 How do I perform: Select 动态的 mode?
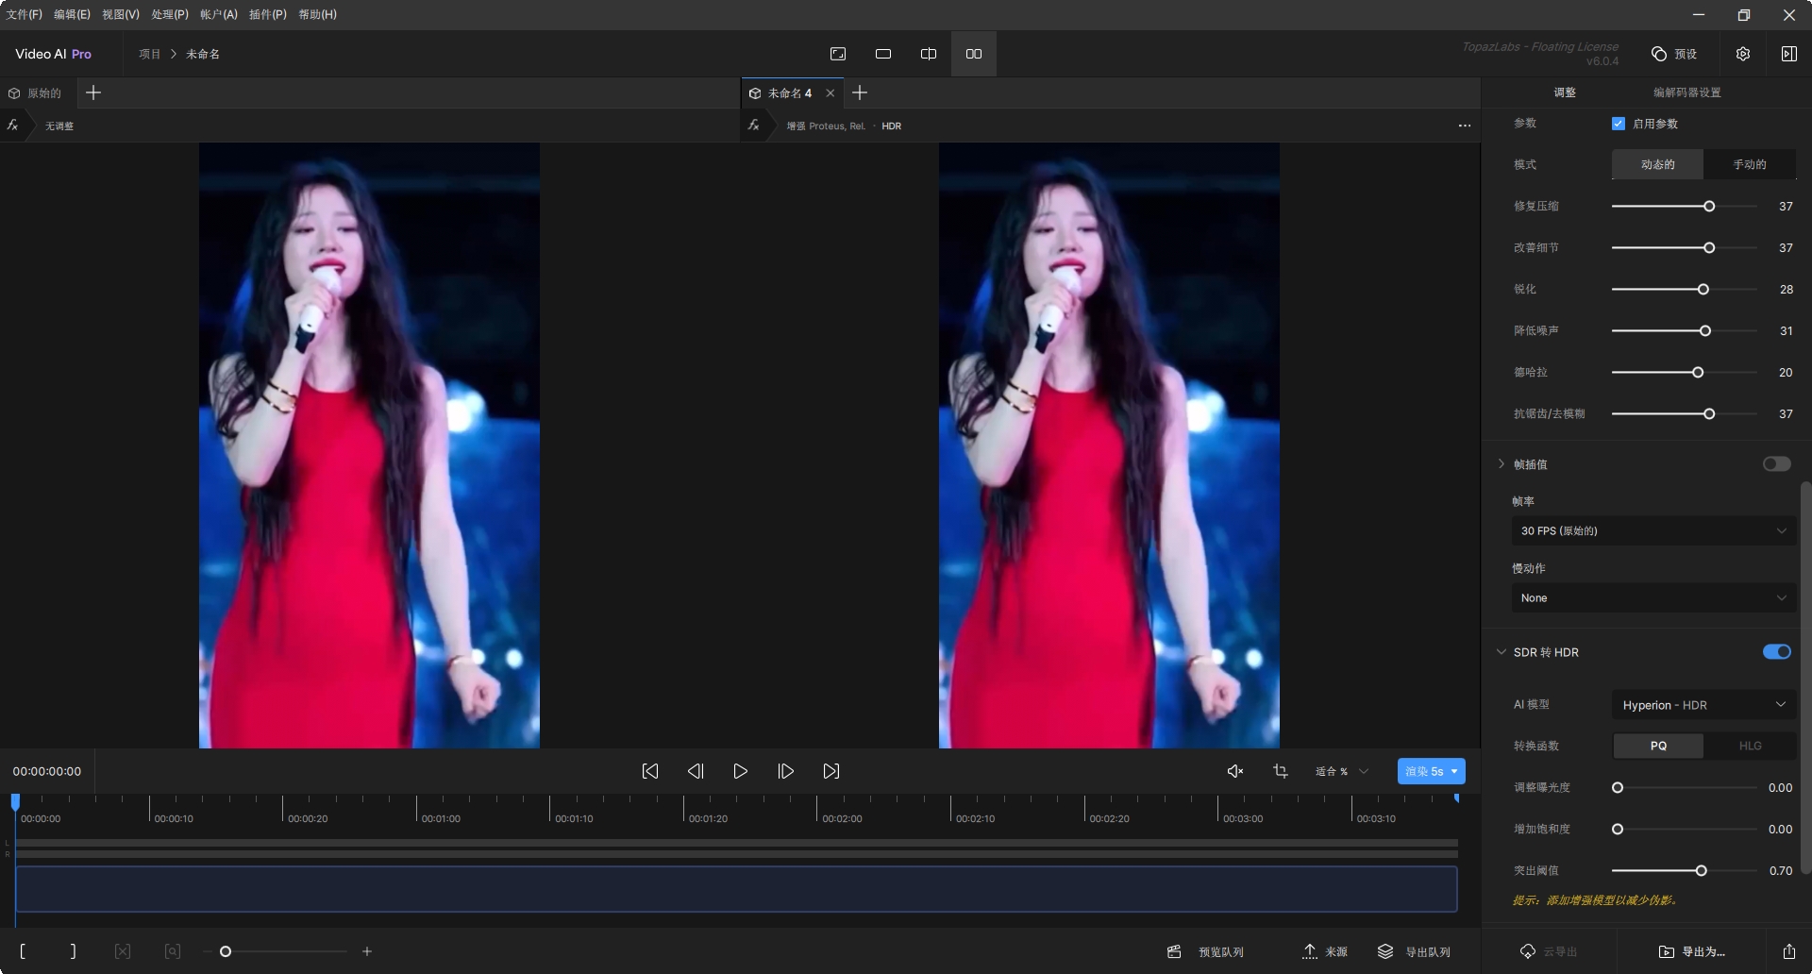point(1657,164)
